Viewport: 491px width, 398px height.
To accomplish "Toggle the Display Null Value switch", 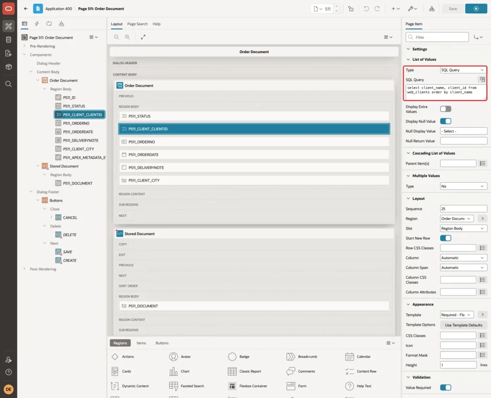I will coord(445,121).
